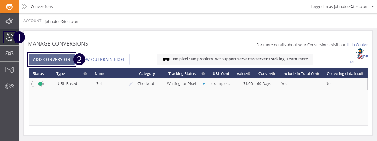Click Learn more about server tracking
Screen dimensions: 377x141
point(297,59)
